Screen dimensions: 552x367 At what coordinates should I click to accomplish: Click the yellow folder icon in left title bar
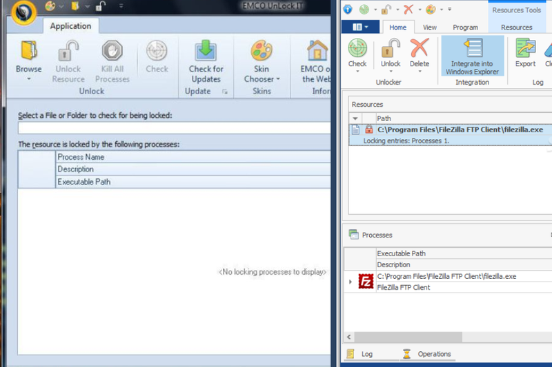(75, 6)
